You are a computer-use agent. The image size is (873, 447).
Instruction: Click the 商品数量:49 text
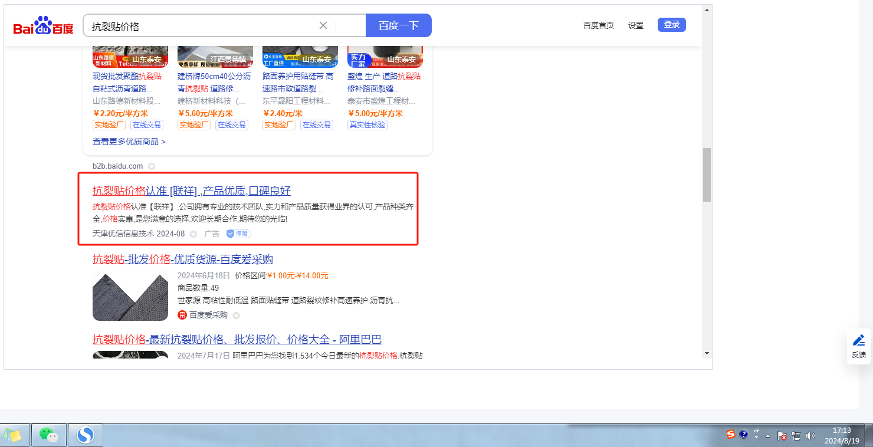198,288
